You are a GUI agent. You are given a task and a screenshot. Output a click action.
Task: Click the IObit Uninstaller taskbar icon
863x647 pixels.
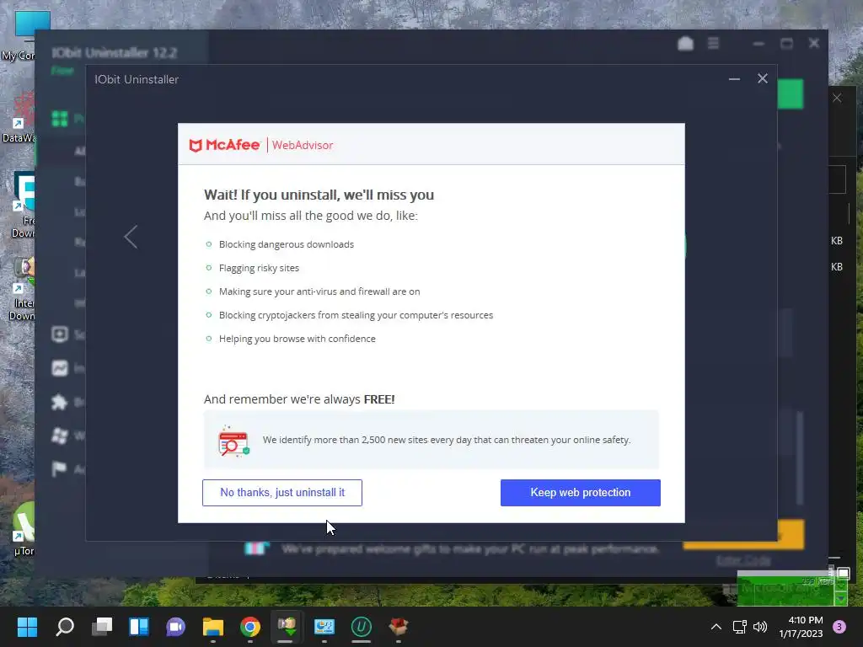361,627
